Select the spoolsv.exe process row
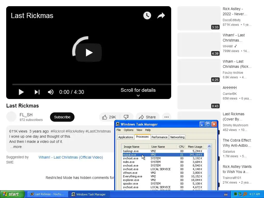Viewport: 264px width, 198px height. pyautogui.click(x=163, y=184)
